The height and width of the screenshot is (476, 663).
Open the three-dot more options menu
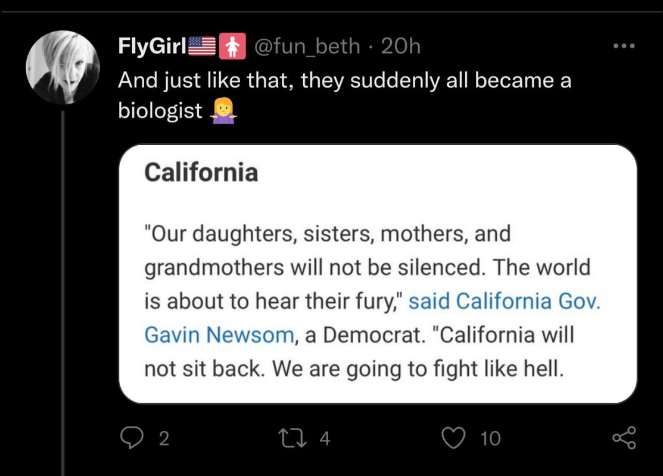[x=624, y=46]
